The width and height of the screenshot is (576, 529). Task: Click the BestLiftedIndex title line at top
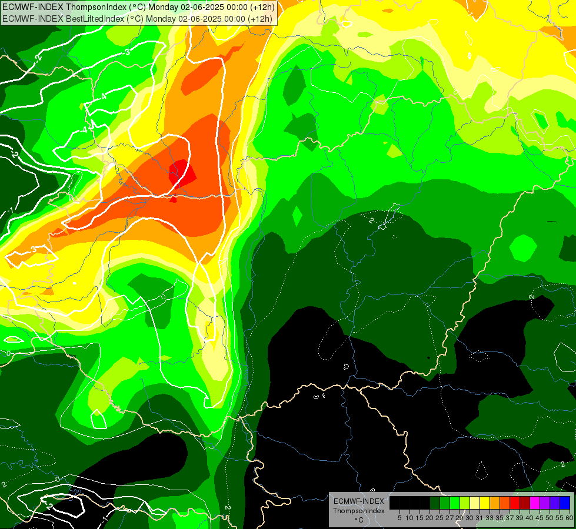point(138,19)
